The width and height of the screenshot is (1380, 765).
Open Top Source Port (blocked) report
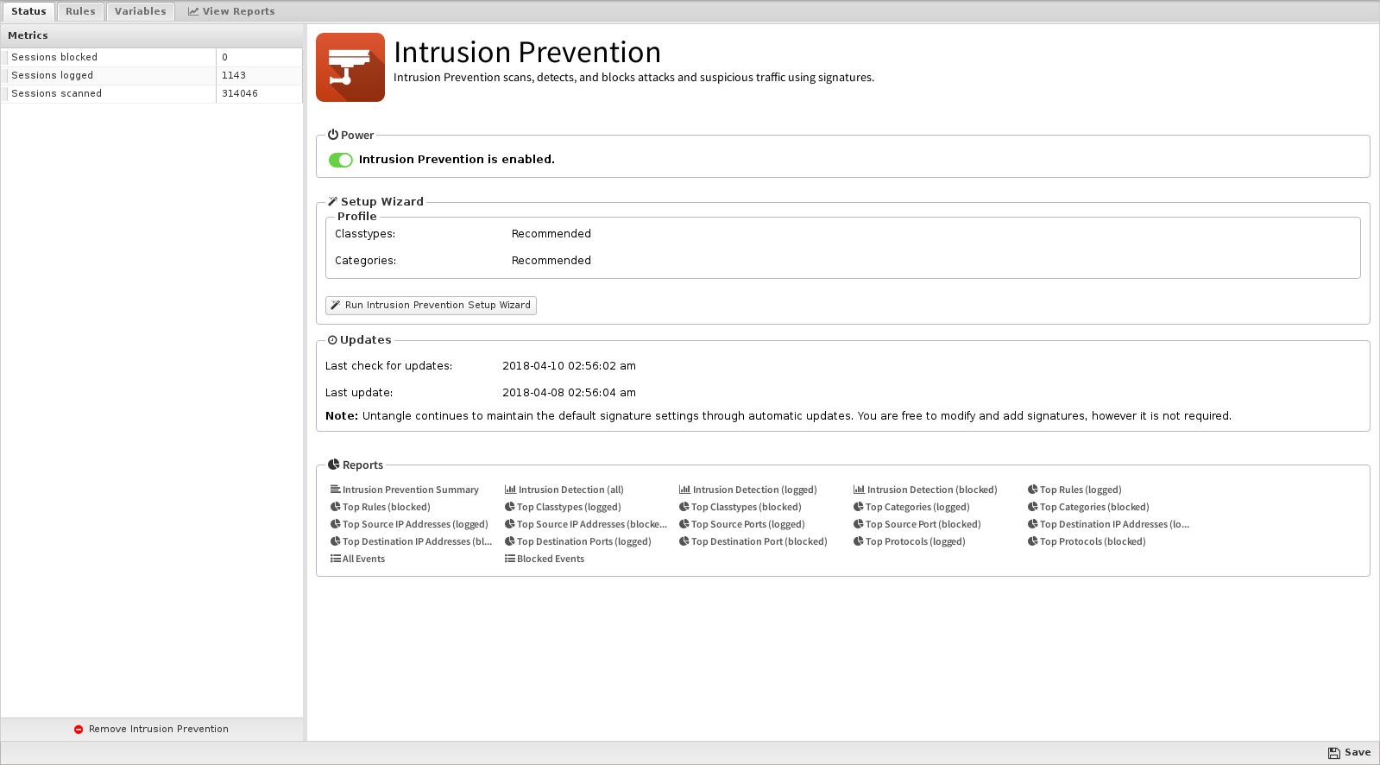pos(917,524)
